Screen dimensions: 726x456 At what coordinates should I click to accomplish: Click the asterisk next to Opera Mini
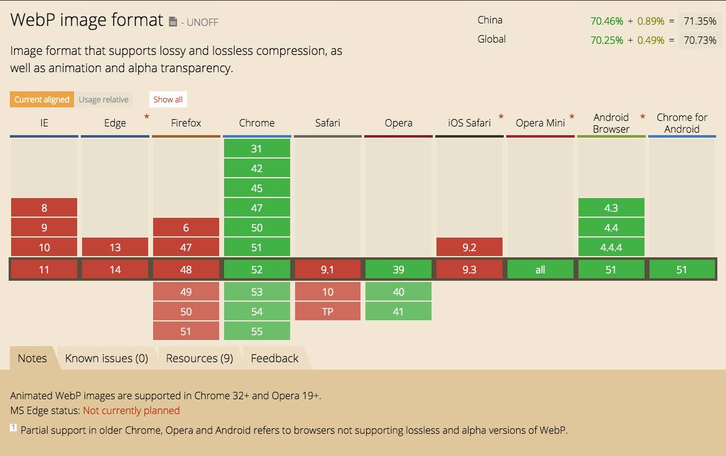(572, 117)
